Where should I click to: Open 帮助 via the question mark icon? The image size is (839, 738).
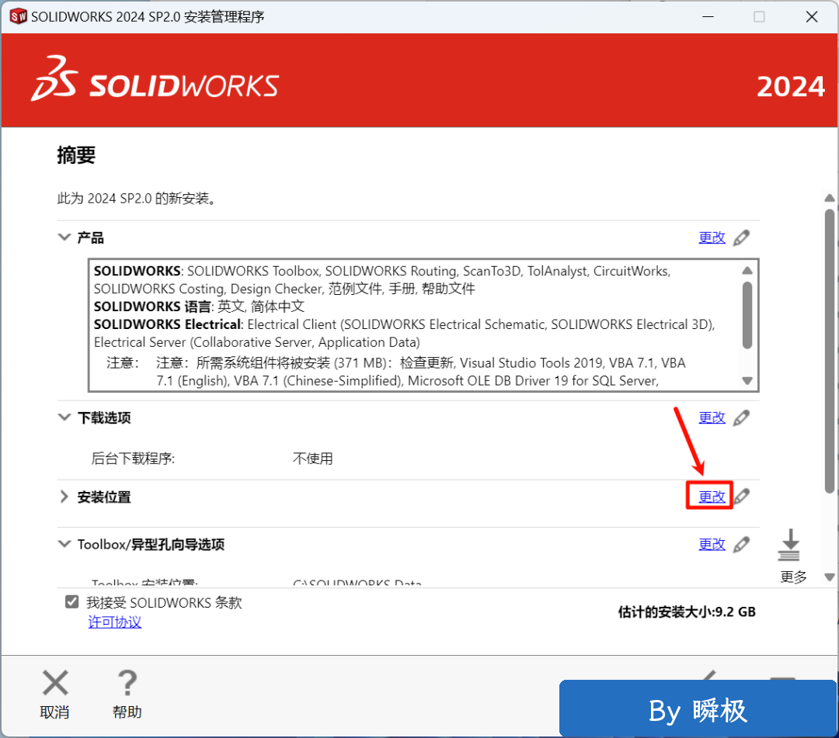coord(127,684)
